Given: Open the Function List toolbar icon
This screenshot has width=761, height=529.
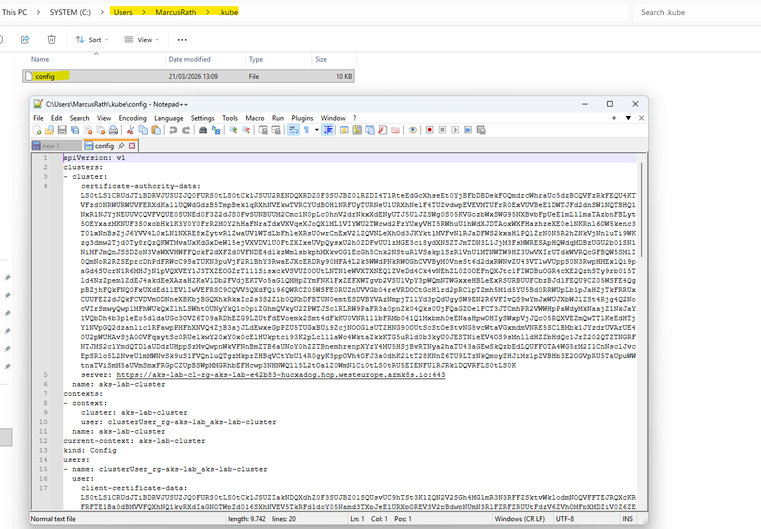Looking at the screenshot, I should click(x=383, y=130).
